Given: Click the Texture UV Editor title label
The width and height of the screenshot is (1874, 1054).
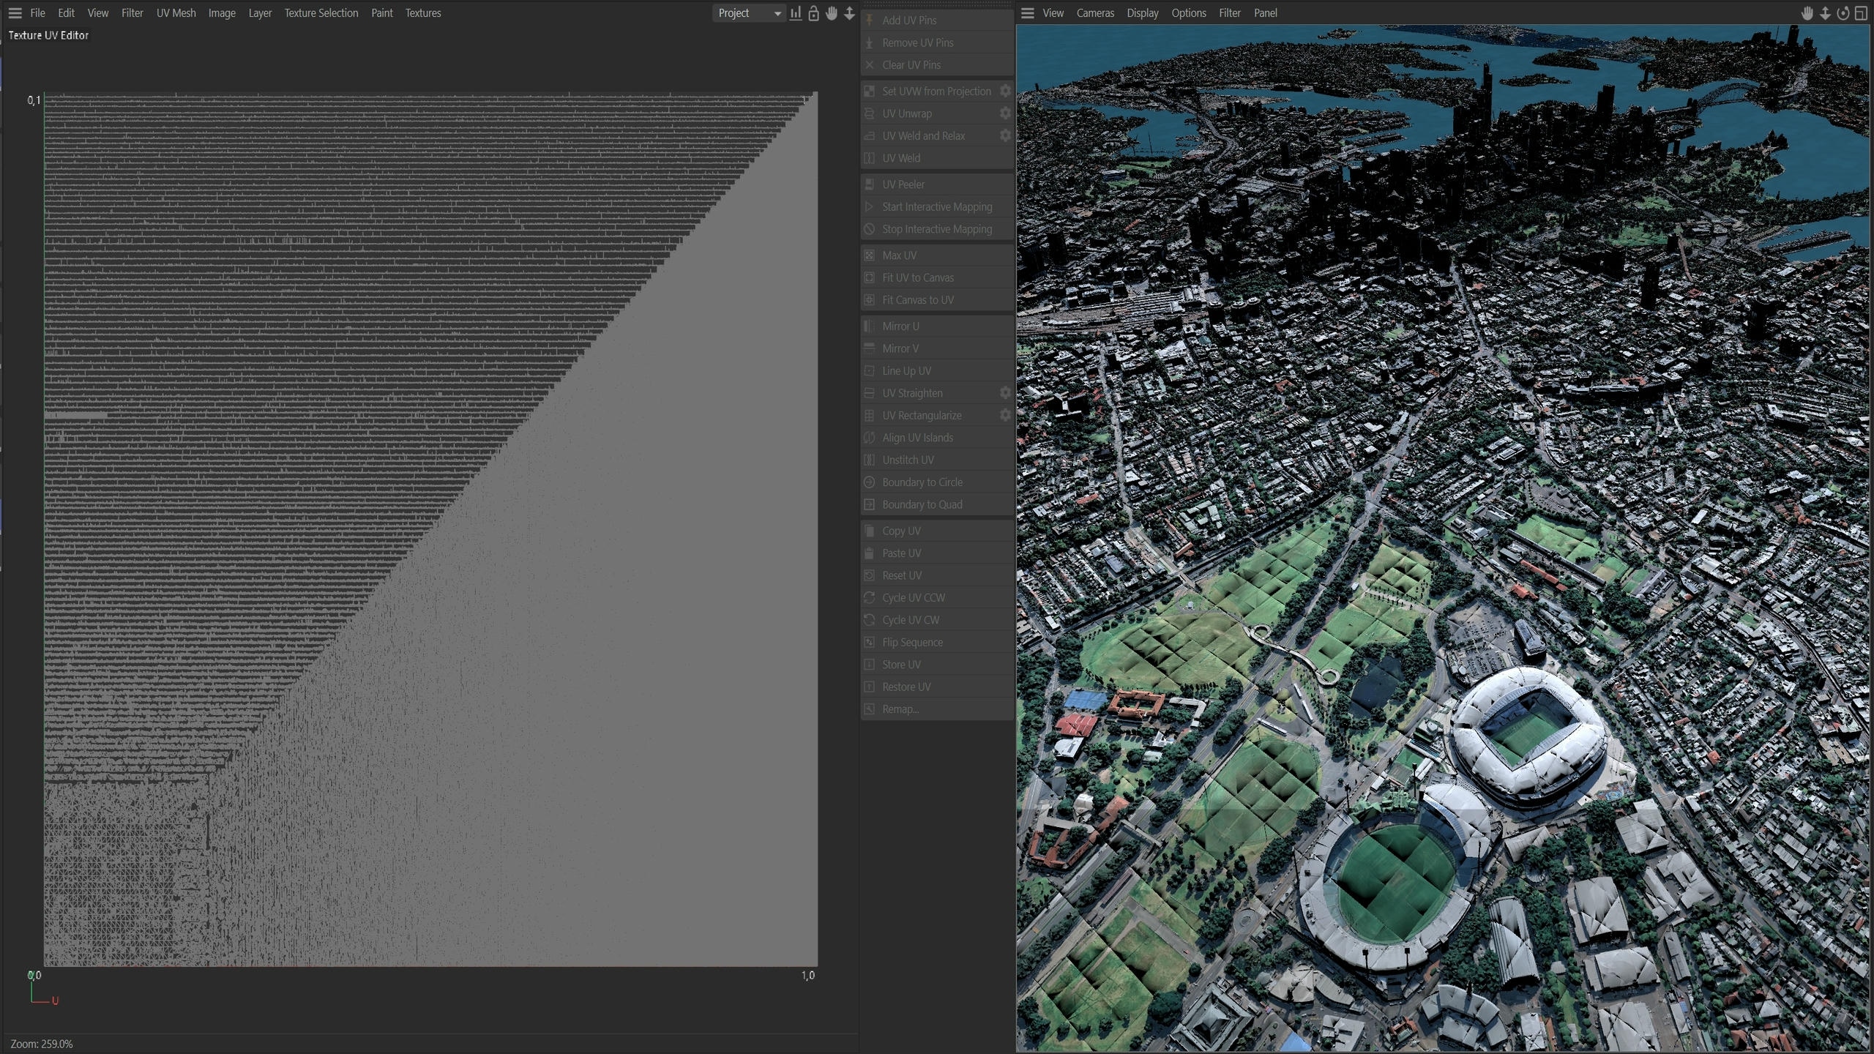Looking at the screenshot, I should tap(48, 35).
